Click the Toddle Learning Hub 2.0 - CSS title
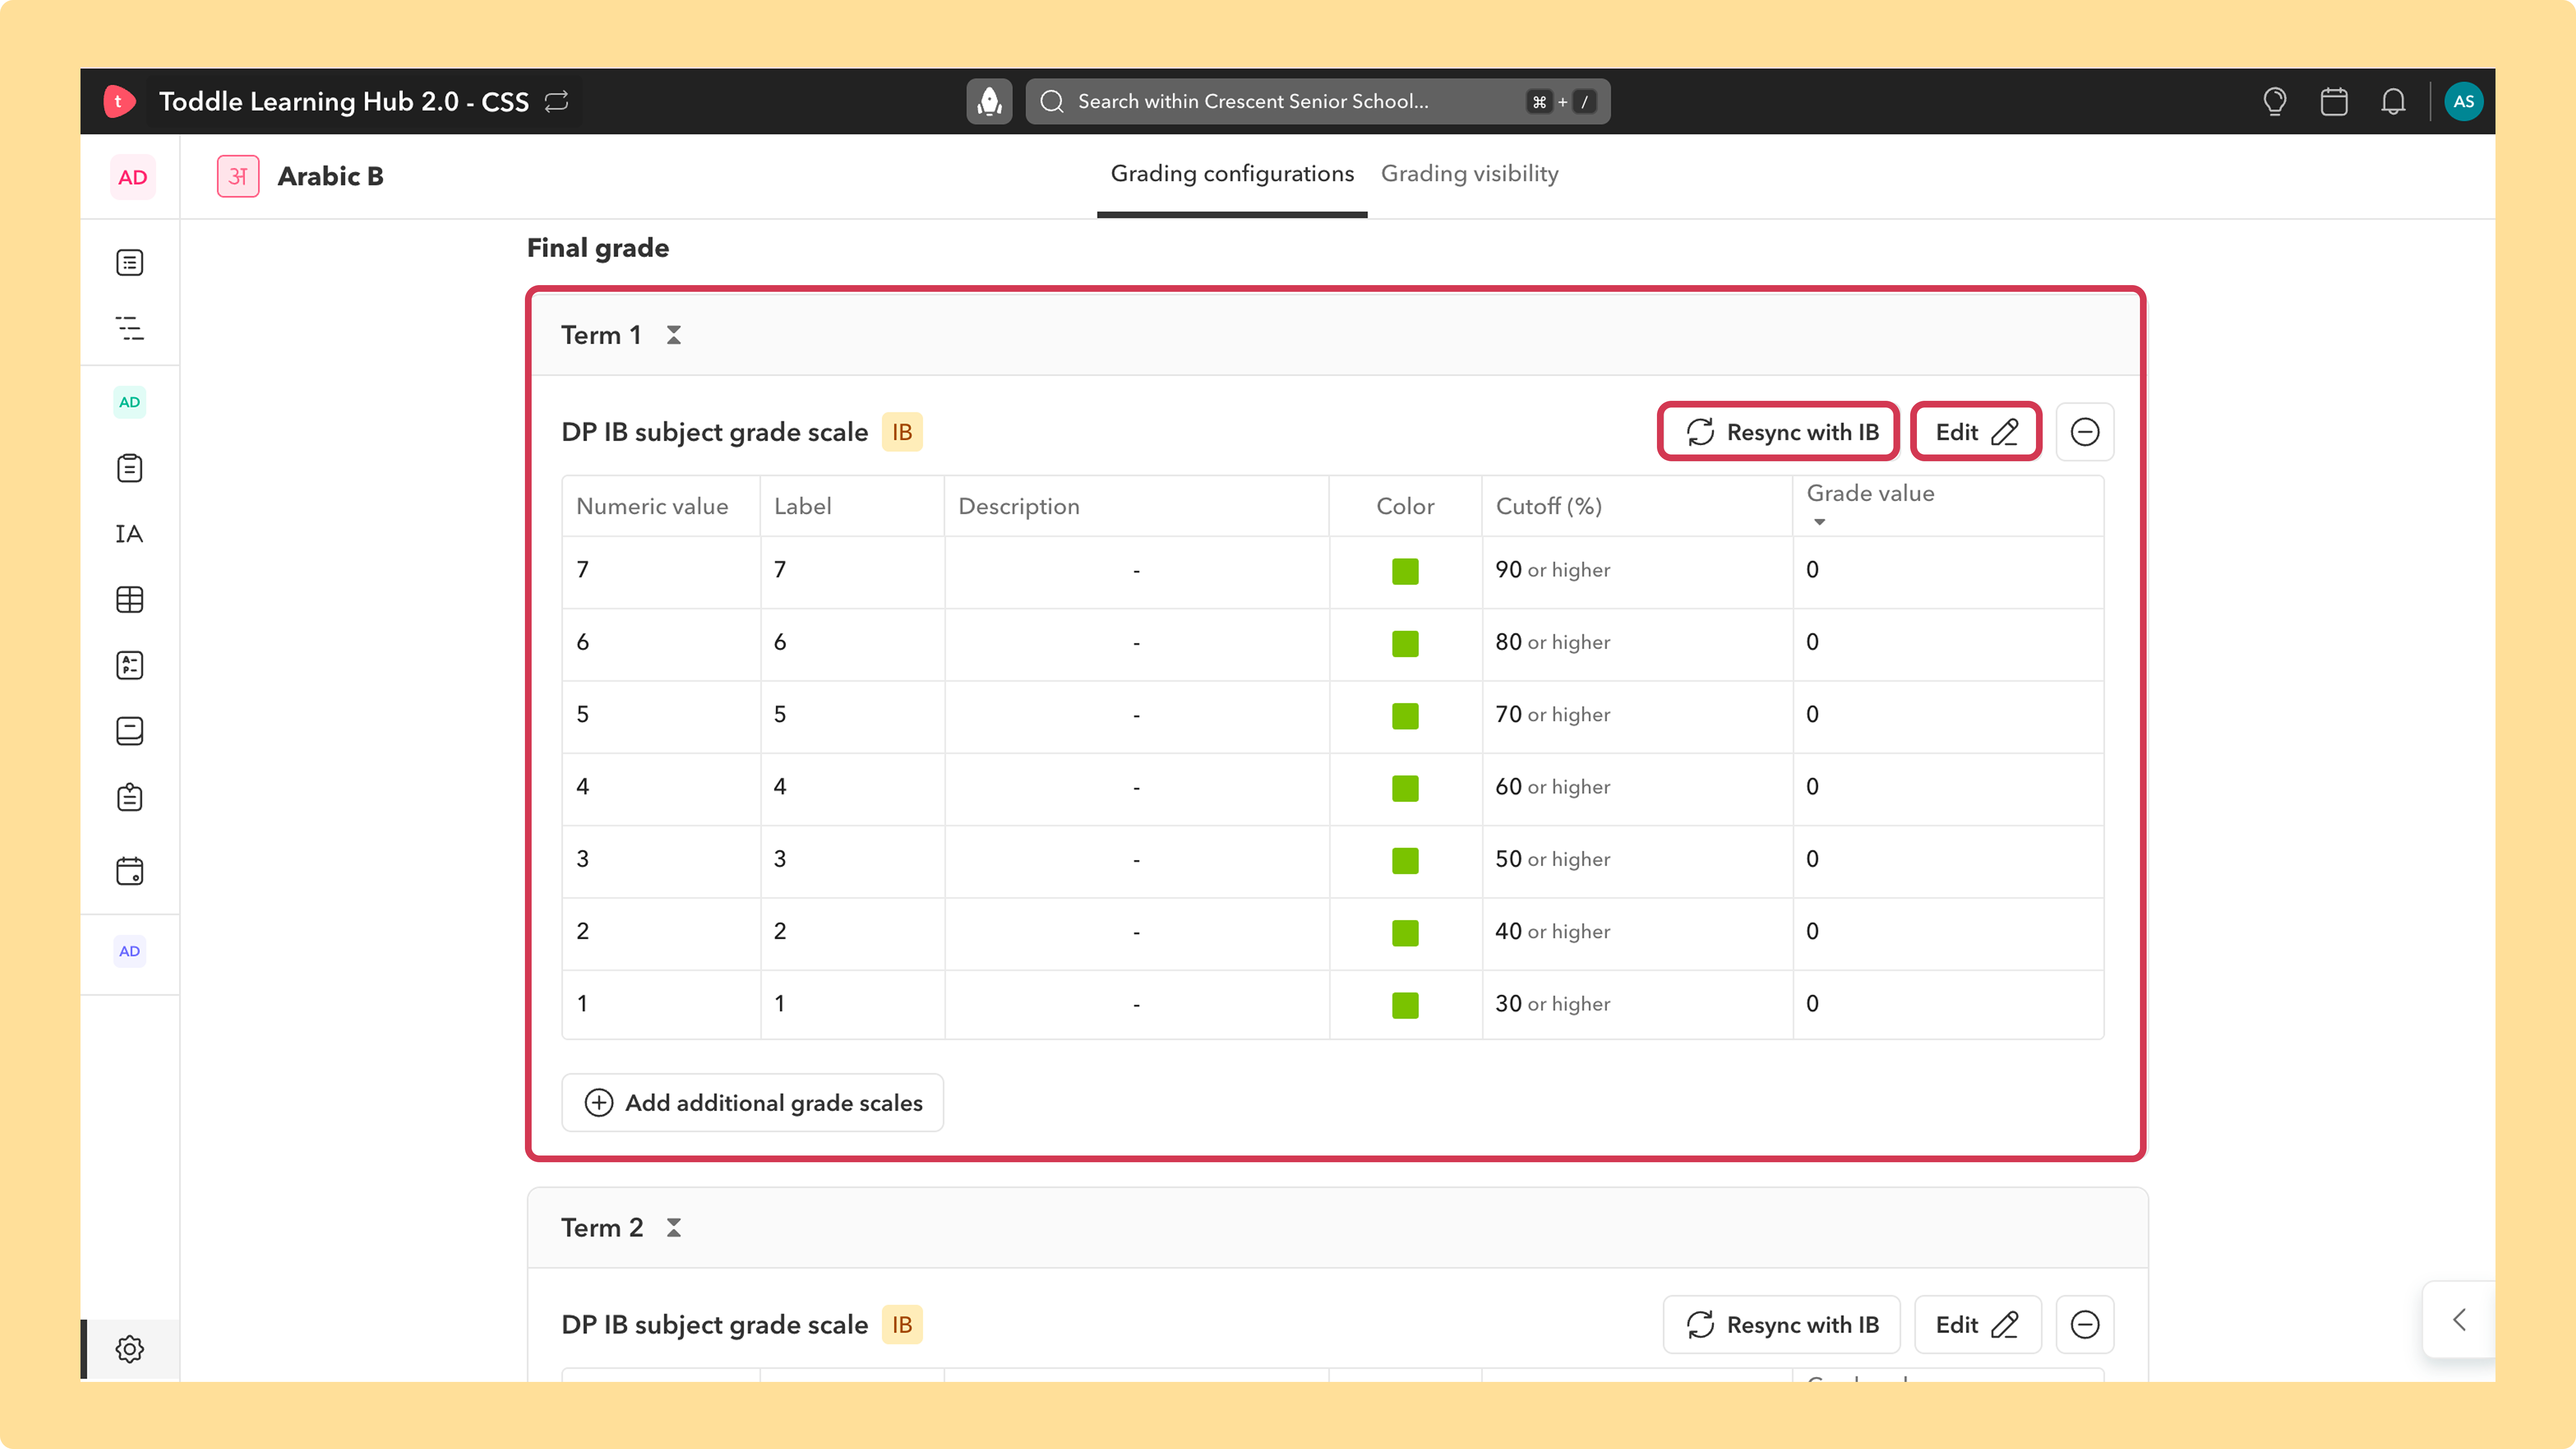The height and width of the screenshot is (1449, 2576). coord(344,101)
